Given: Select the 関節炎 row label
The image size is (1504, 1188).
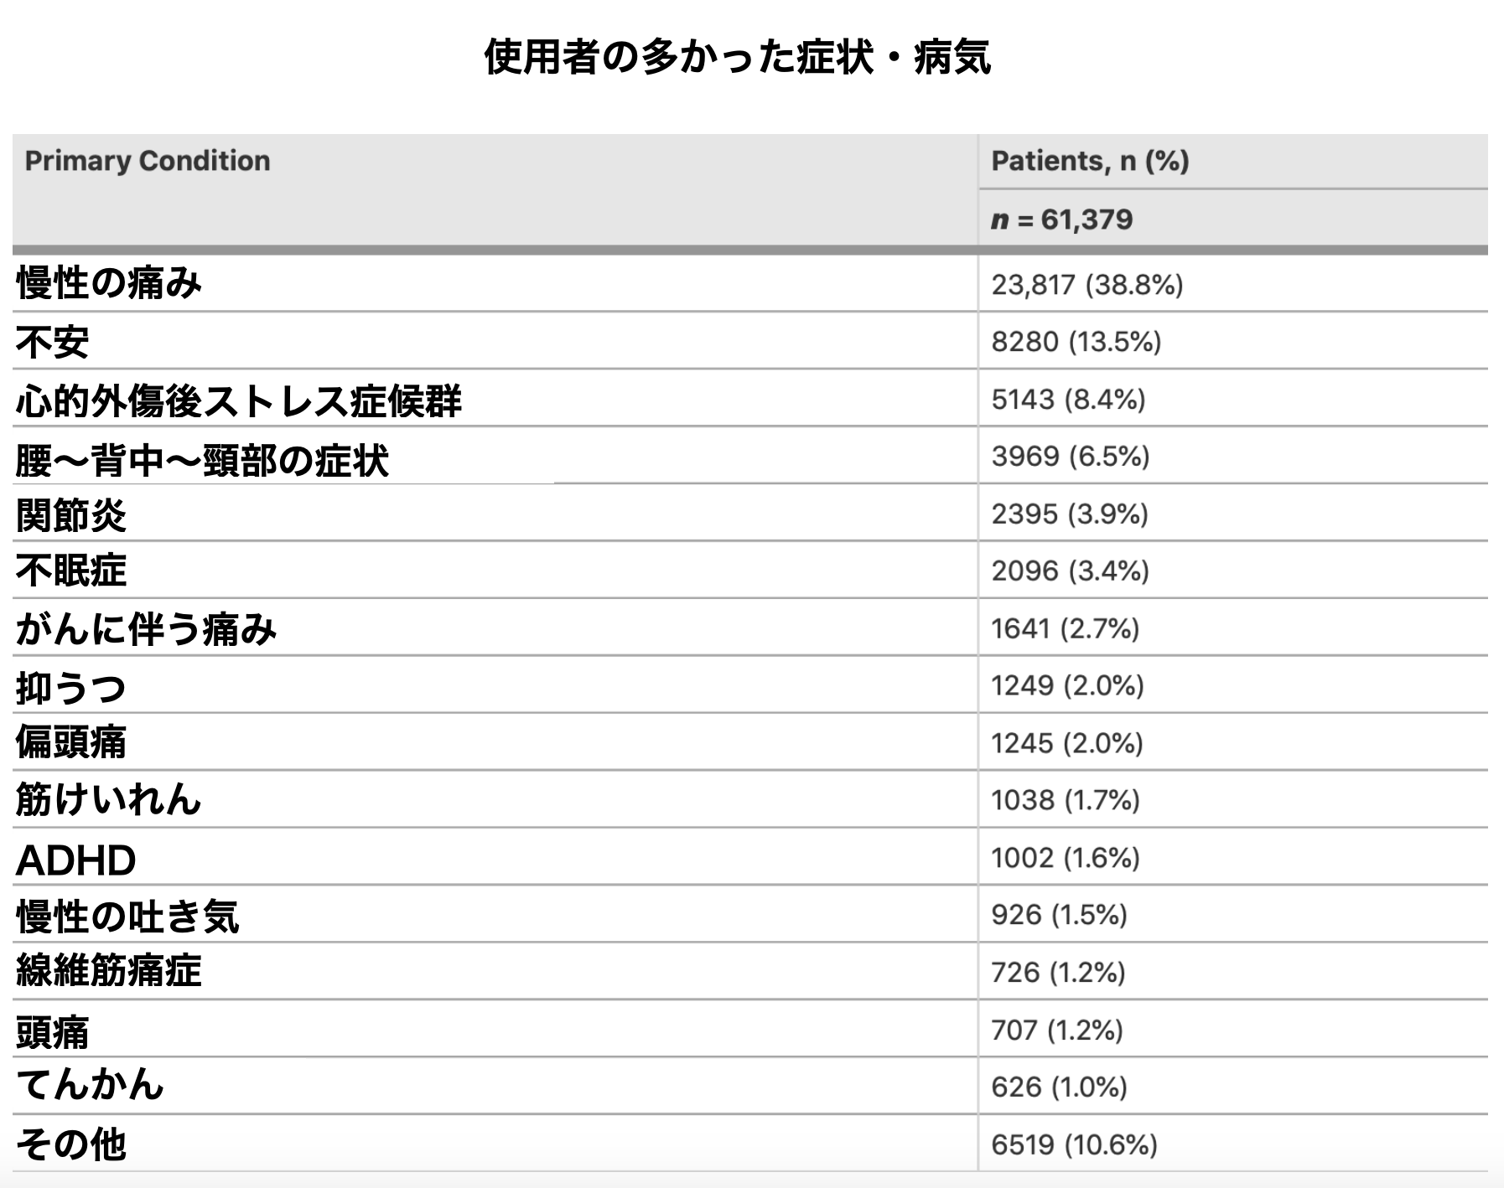Looking at the screenshot, I should coord(71,514).
